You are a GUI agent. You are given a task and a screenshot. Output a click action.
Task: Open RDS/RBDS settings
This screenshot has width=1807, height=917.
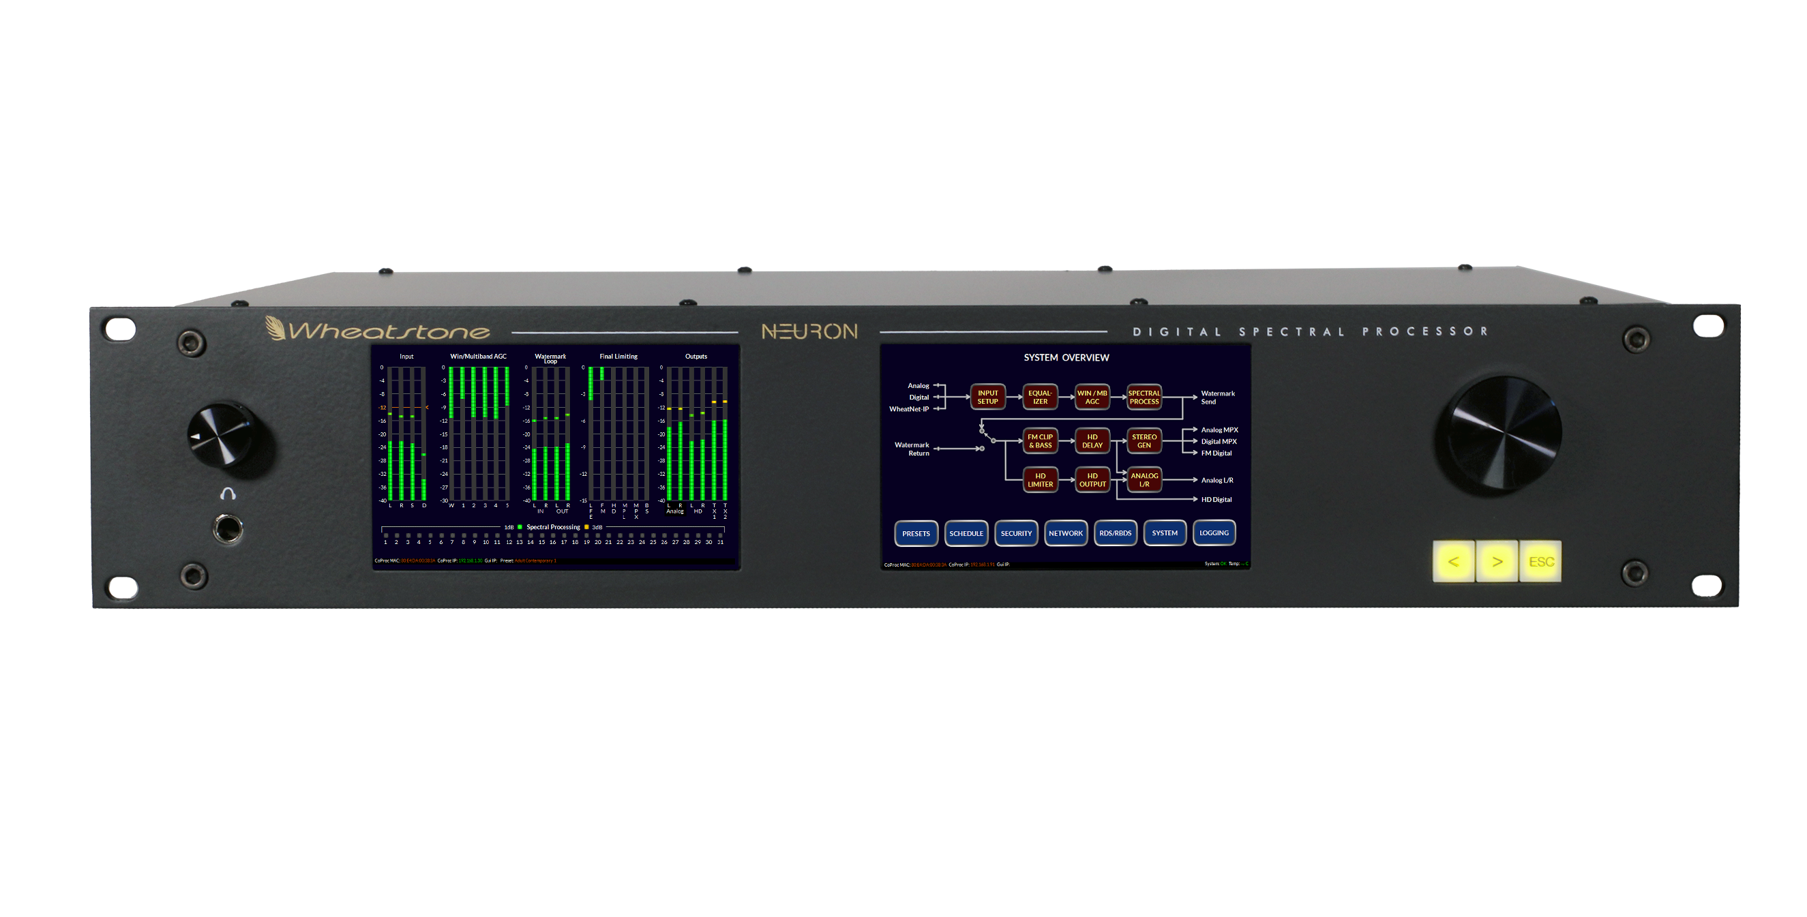pyautogui.click(x=1115, y=533)
